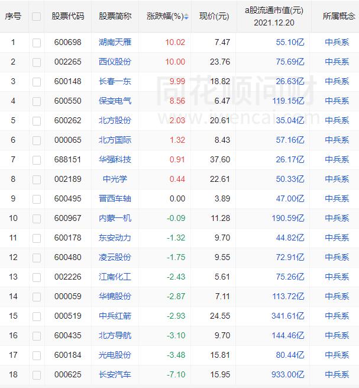
Task: Check the box for row 600178 东安动力
Action: pyautogui.click(x=37, y=238)
